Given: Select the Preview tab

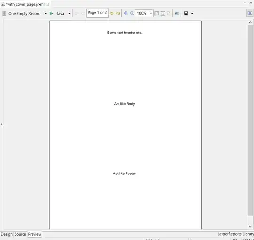Looking at the screenshot, I should click(34, 234).
